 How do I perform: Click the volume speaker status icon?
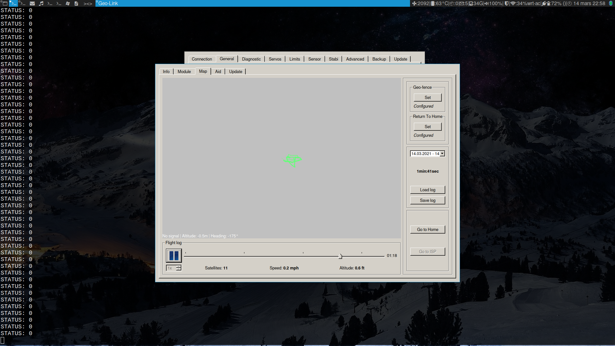[487, 3]
